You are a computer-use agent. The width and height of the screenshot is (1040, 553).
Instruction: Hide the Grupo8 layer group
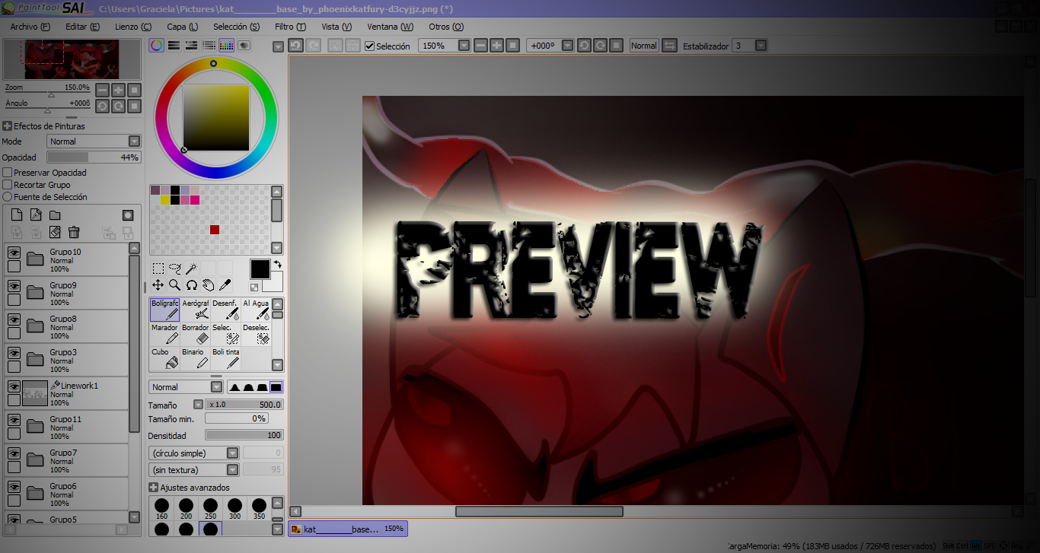pos(14,319)
